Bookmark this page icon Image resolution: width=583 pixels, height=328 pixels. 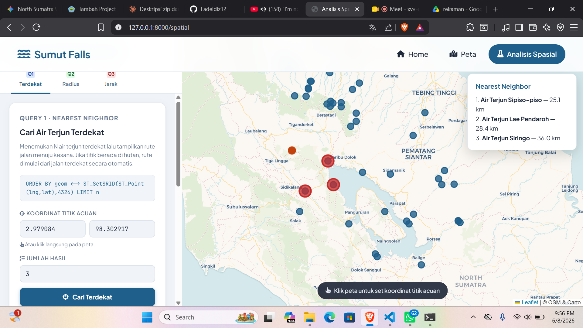coord(101,27)
